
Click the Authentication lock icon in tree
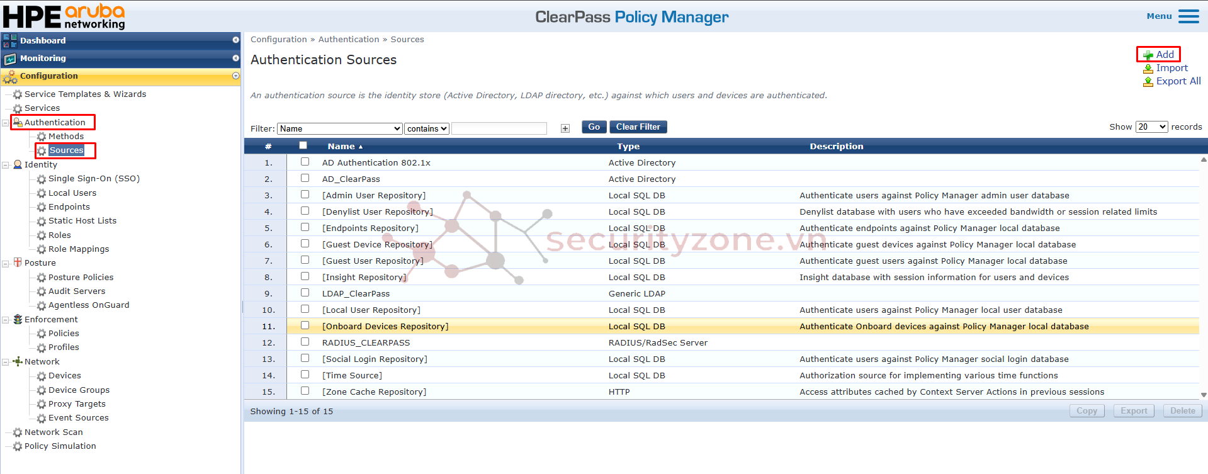[x=18, y=122]
